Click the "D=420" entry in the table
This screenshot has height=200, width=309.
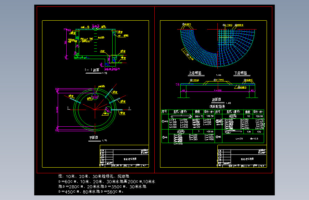(193, 135)
